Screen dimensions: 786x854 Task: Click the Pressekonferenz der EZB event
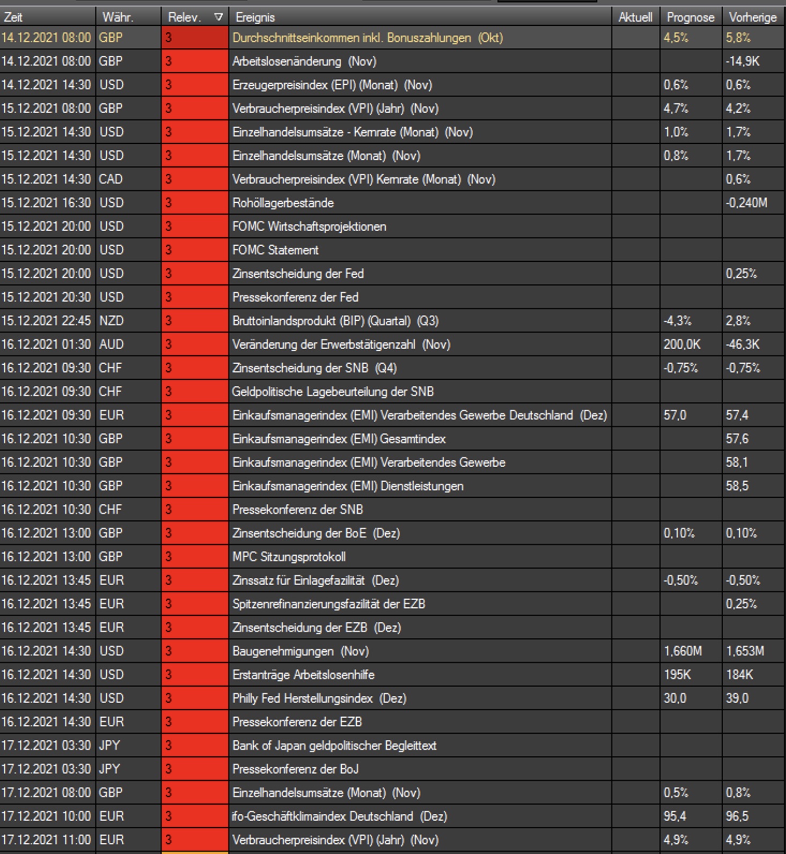click(297, 722)
